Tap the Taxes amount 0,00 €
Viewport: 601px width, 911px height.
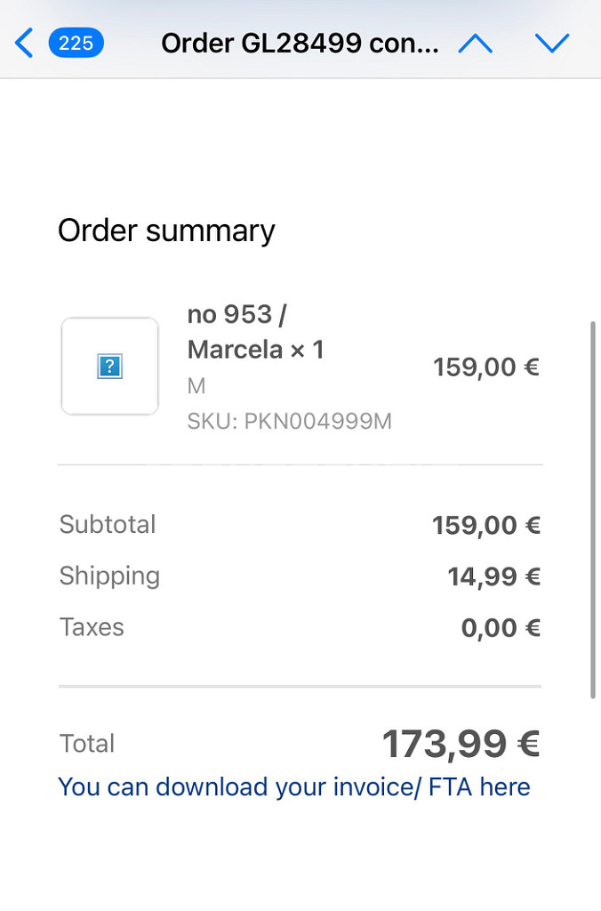click(501, 627)
